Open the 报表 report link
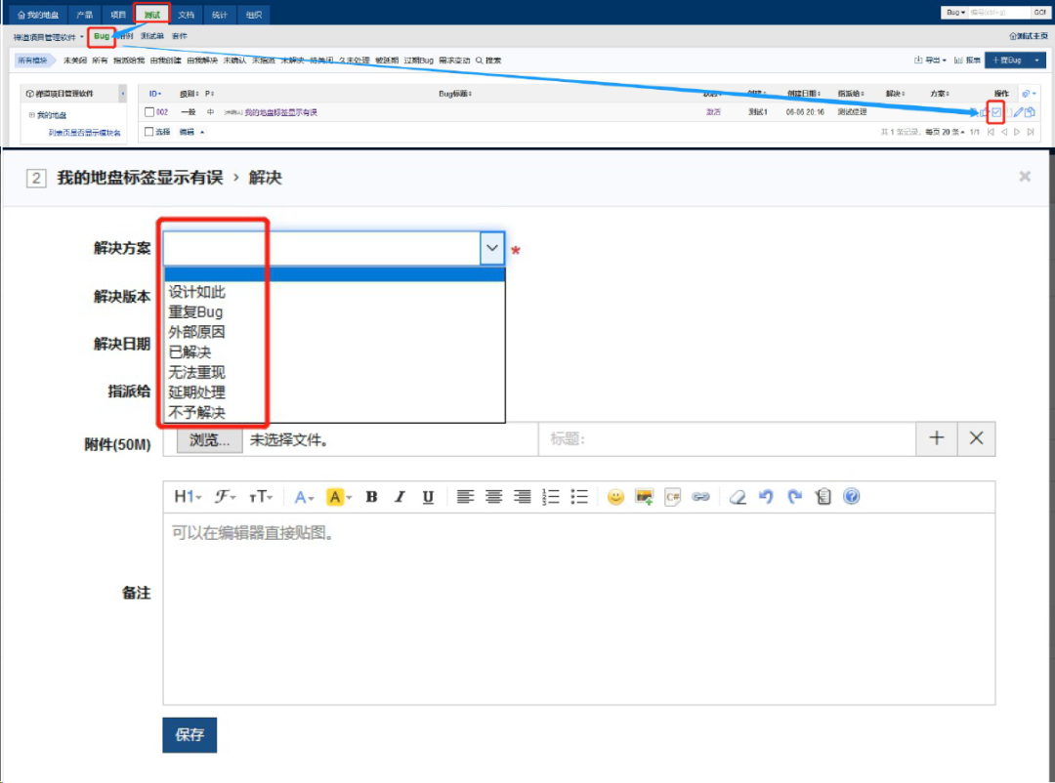 [967, 61]
